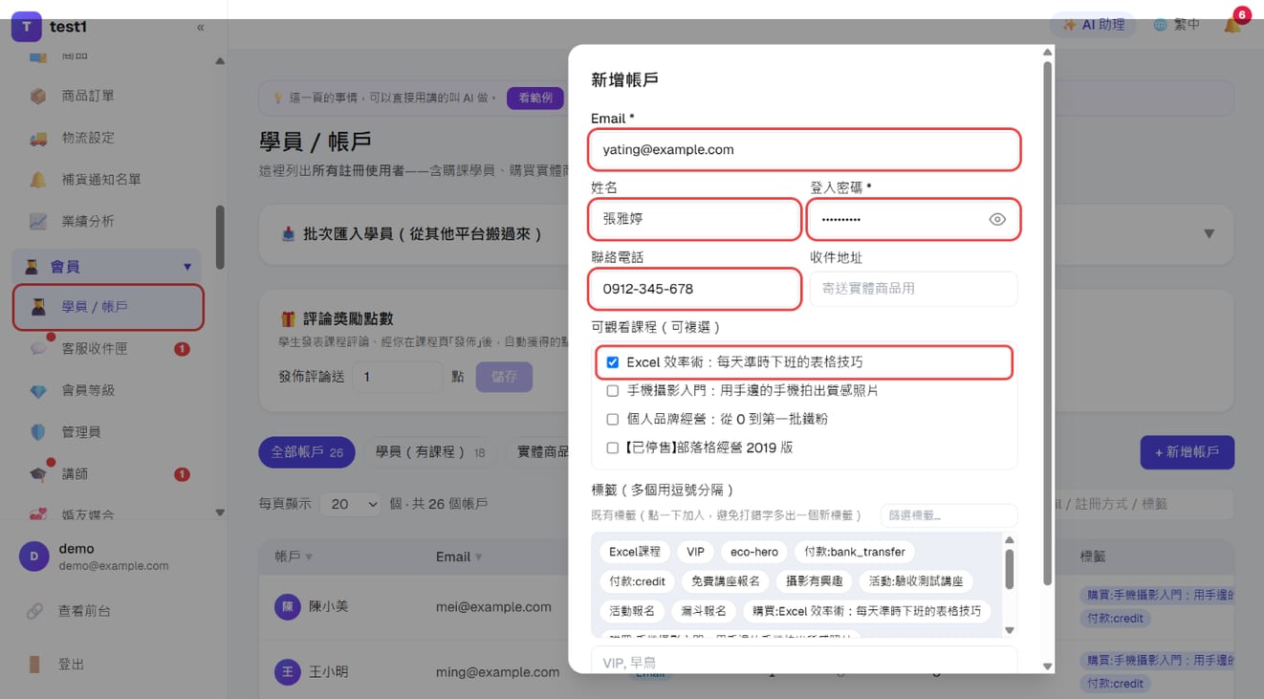Open the AI 助理 assistant

coord(1094,25)
